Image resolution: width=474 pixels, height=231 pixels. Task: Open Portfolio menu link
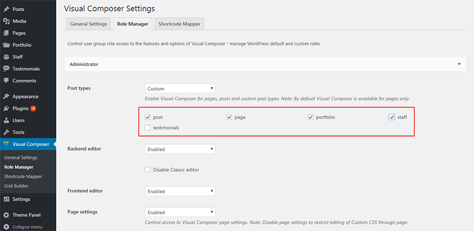pos(22,45)
